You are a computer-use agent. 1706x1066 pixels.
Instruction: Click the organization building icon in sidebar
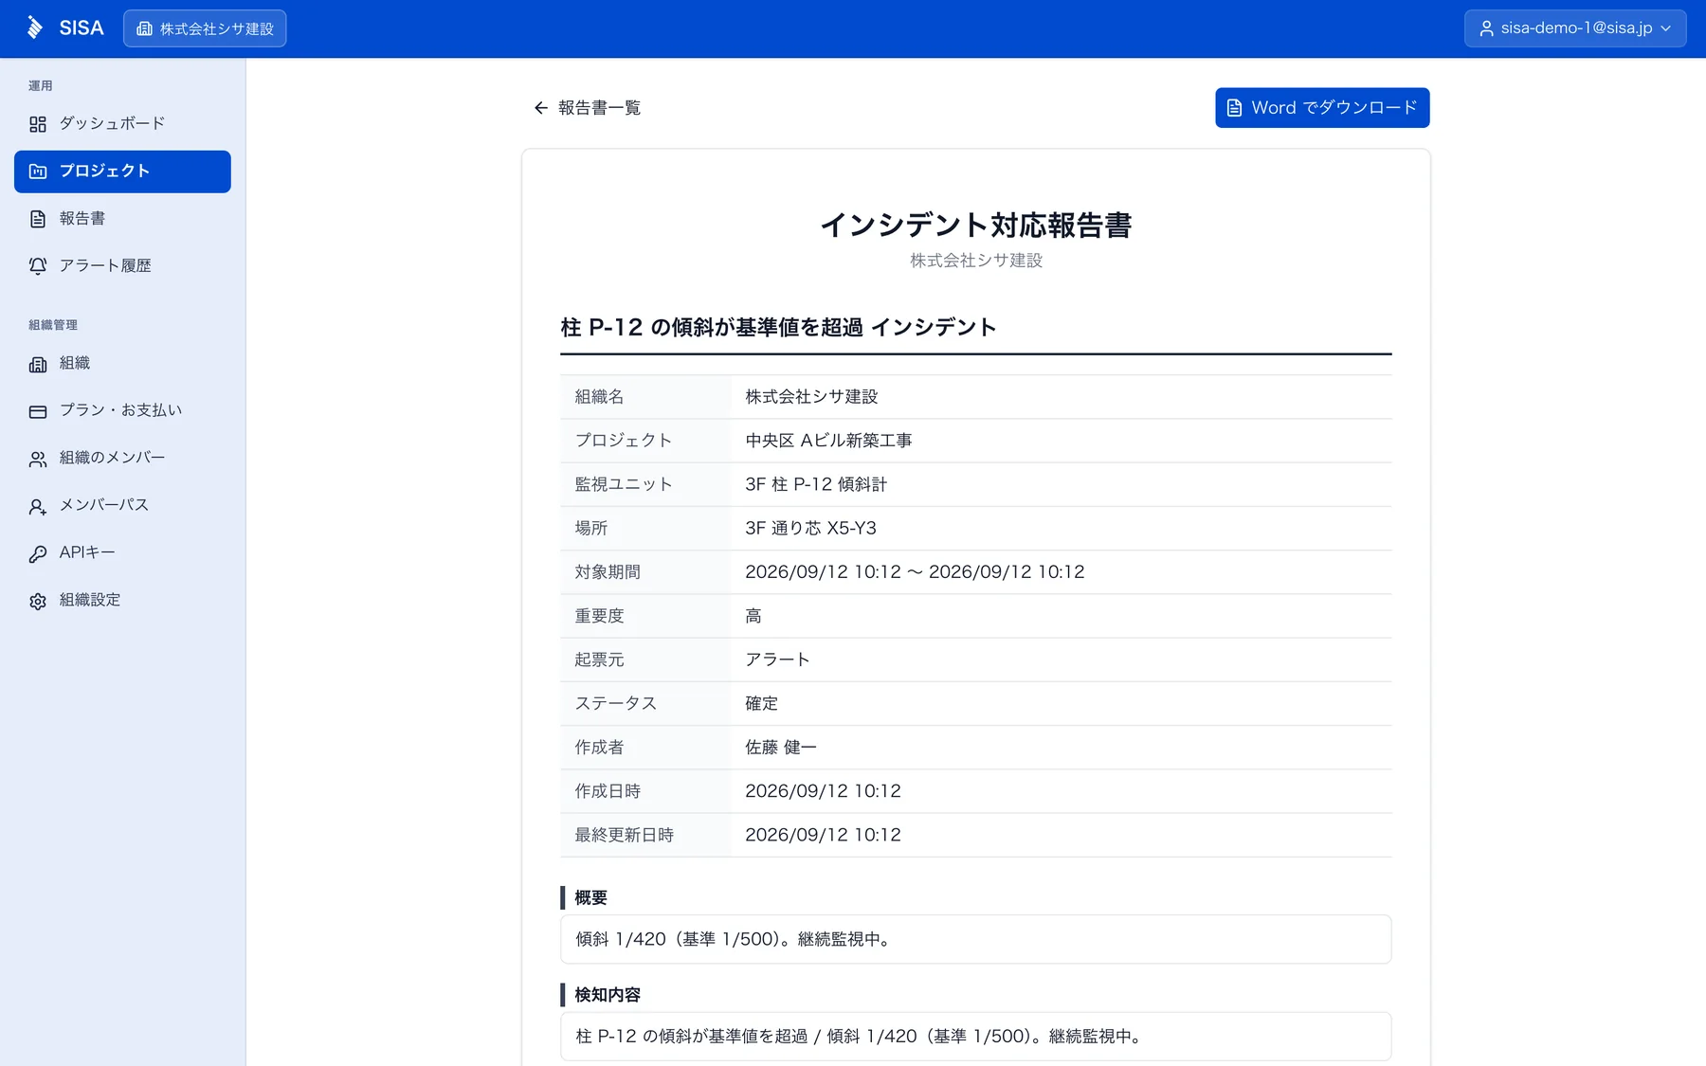click(x=38, y=364)
